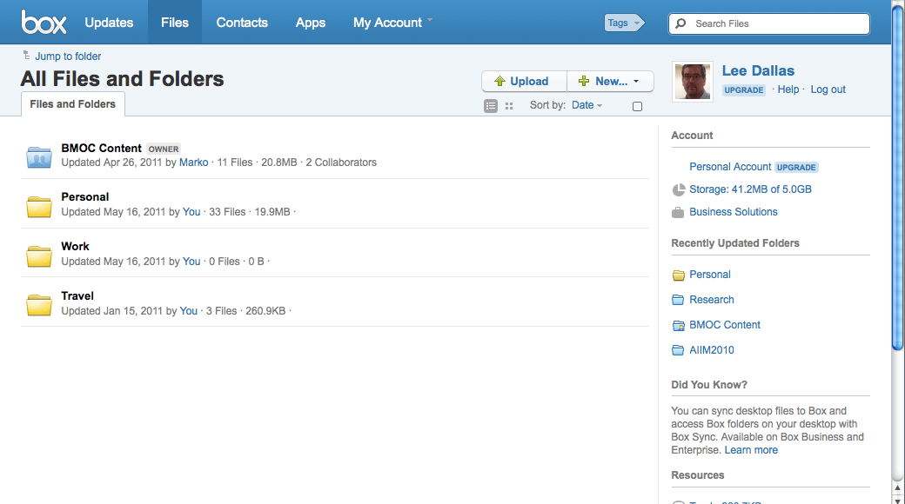905x504 pixels.
Task: Expand the New... dropdown menu
Action: [x=610, y=81]
